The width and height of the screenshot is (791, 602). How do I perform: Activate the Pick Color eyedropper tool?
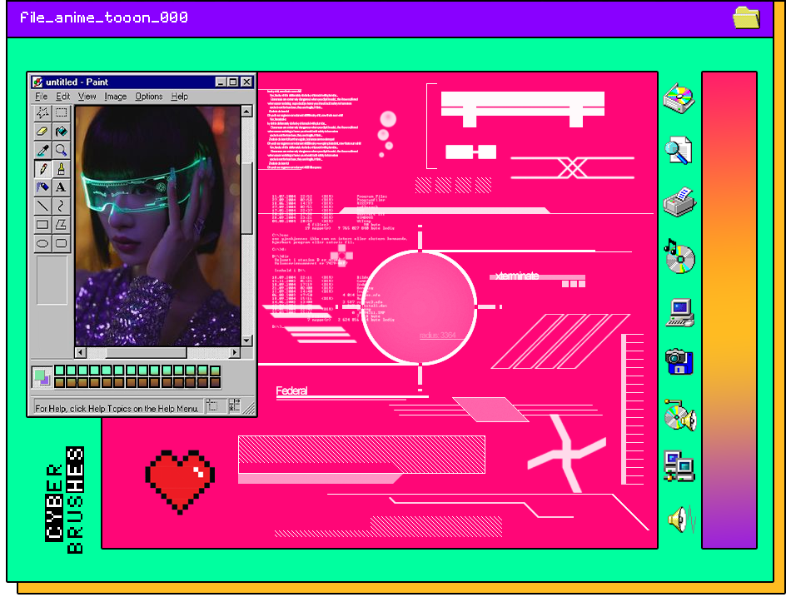click(x=42, y=150)
